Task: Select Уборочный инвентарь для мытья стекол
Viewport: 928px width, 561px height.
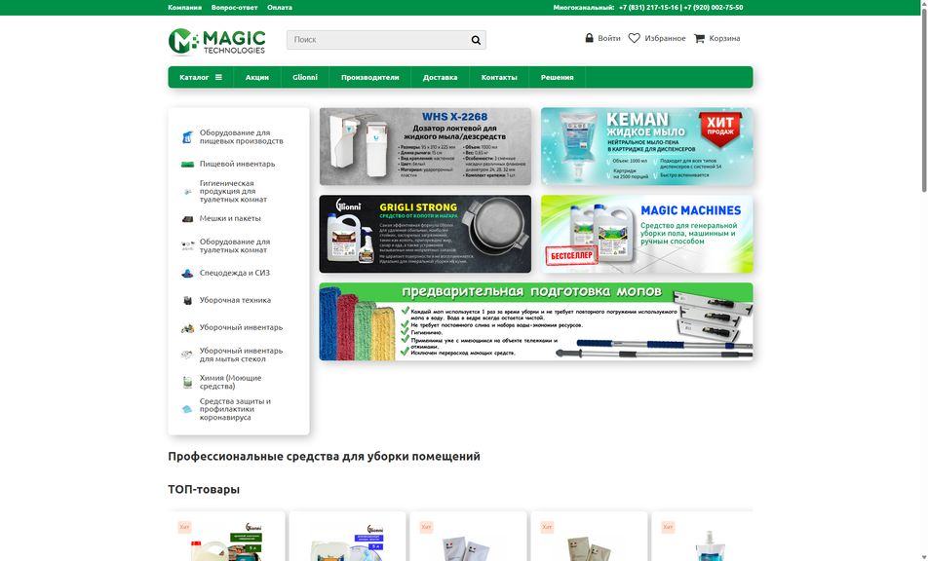Action: tap(241, 355)
